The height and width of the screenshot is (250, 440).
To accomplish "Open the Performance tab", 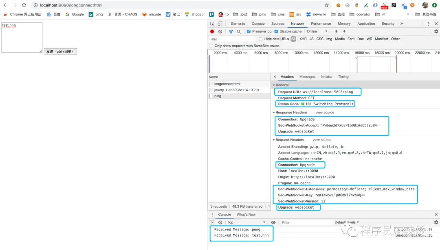I will click(321, 24).
